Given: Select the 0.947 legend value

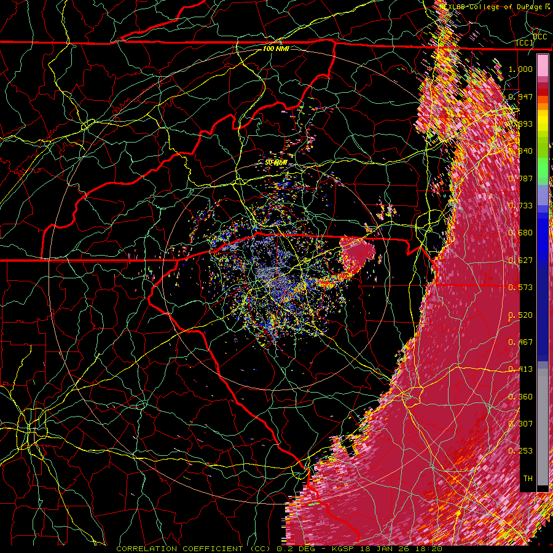Looking at the screenshot, I should [520, 96].
